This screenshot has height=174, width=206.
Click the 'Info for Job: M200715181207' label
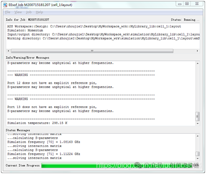[27, 20]
